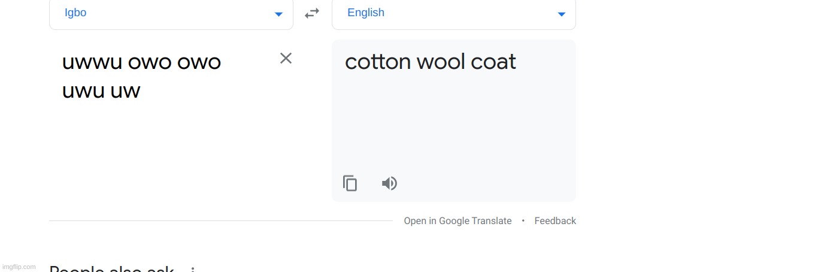Image resolution: width=818 pixels, height=272 pixels.
Task: Open more options beside People also ask
Action: tap(193, 270)
